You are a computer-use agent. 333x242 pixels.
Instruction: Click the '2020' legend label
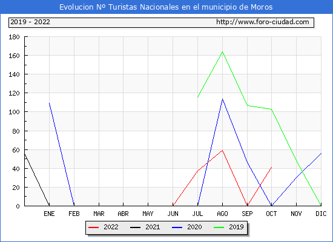[x=194, y=227]
